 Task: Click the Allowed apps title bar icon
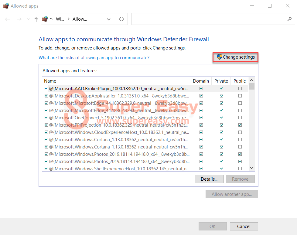tap(6, 6)
